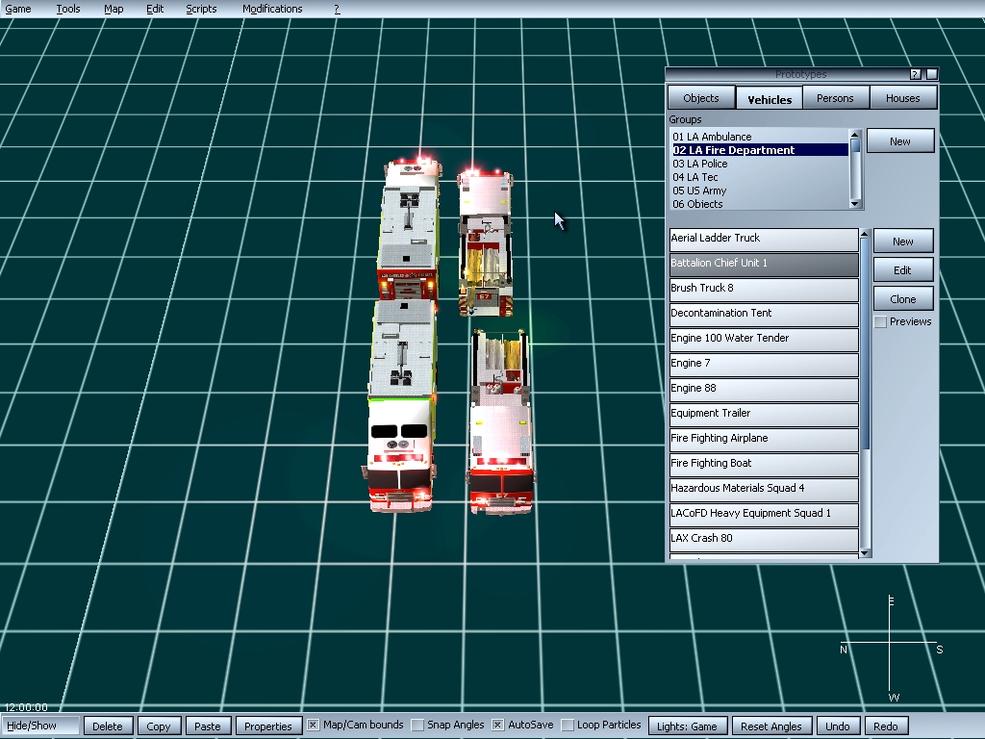Open the Tools menu
985x739 pixels.
68,9
